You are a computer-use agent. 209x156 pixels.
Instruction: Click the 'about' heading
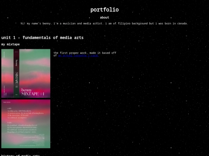pyautogui.click(x=104, y=17)
